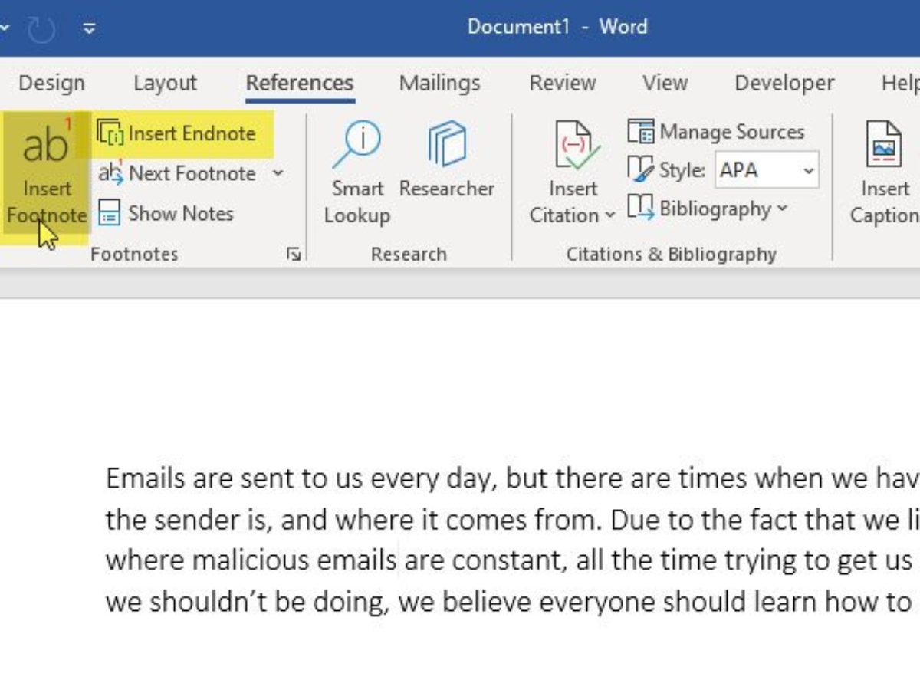This screenshot has width=920, height=690.
Task: Open Manage Sources
Action: 716,132
